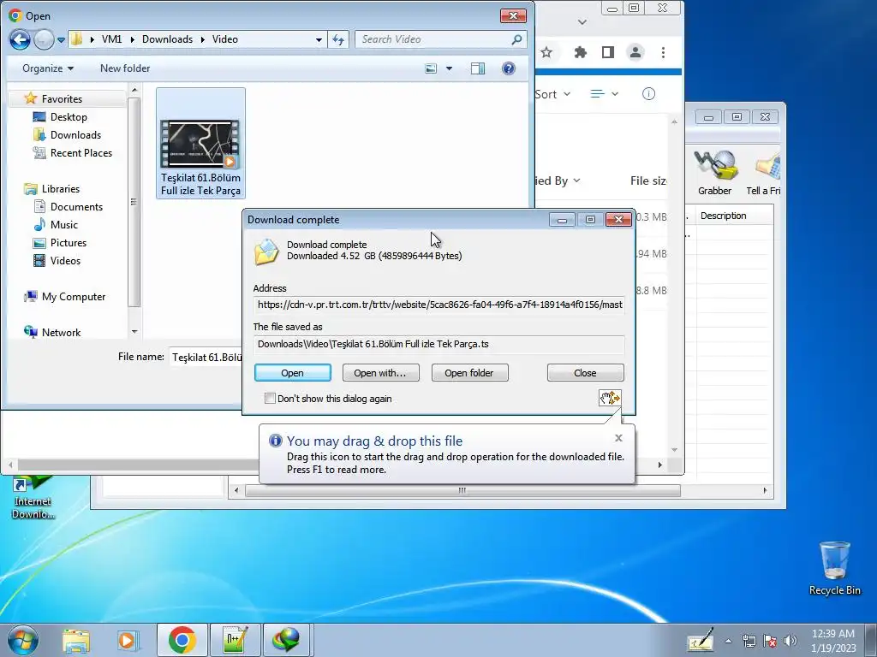877x657 pixels.
Task: Click Close button in Download complete dialog
Action: click(585, 373)
